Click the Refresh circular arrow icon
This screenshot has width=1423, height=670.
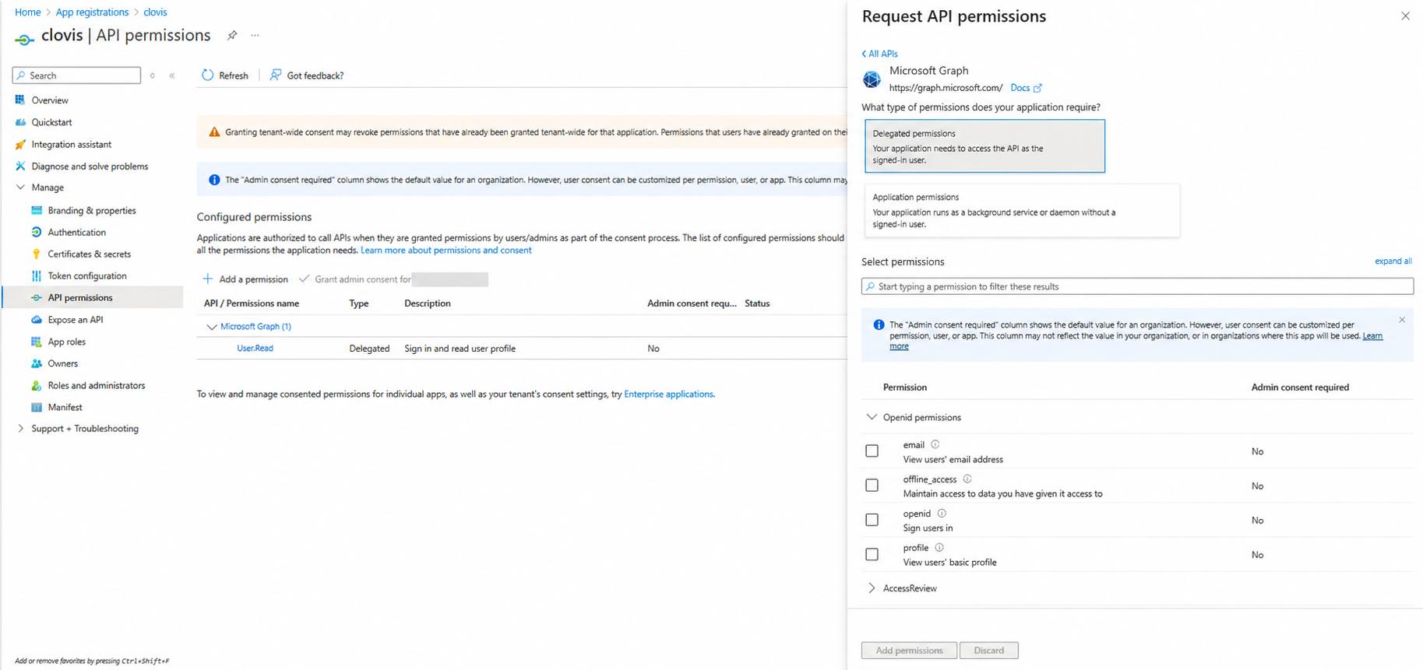point(207,75)
